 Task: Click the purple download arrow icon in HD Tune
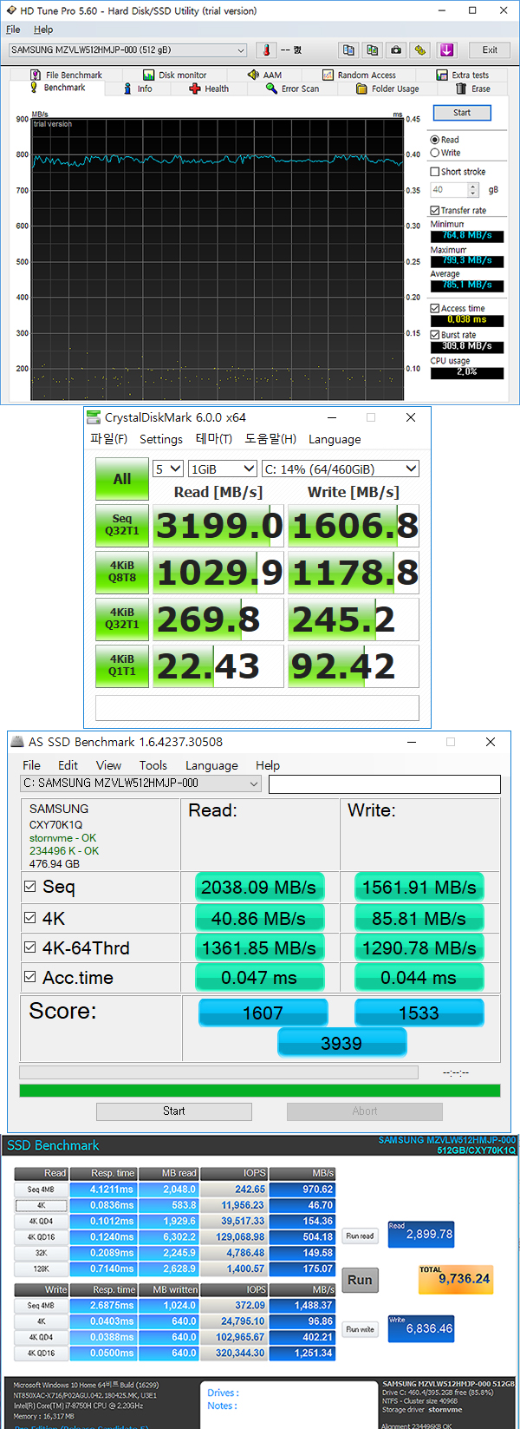coord(446,50)
